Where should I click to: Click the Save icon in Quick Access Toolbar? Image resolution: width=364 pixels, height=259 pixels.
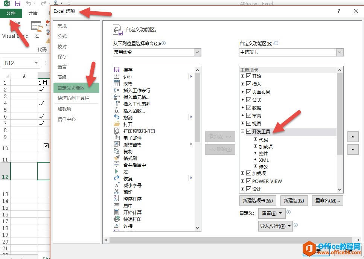(x=17, y=3)
